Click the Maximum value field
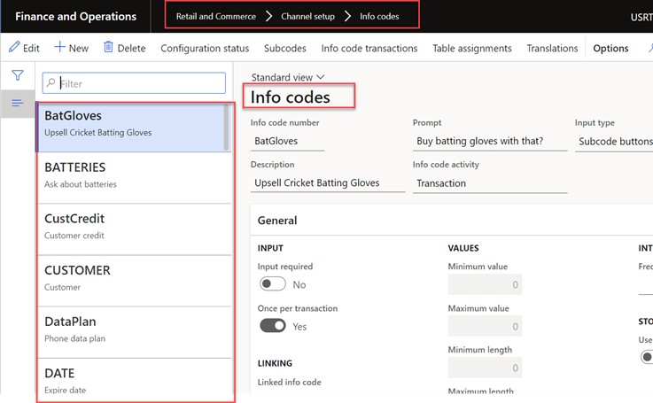 click(485, 326)
